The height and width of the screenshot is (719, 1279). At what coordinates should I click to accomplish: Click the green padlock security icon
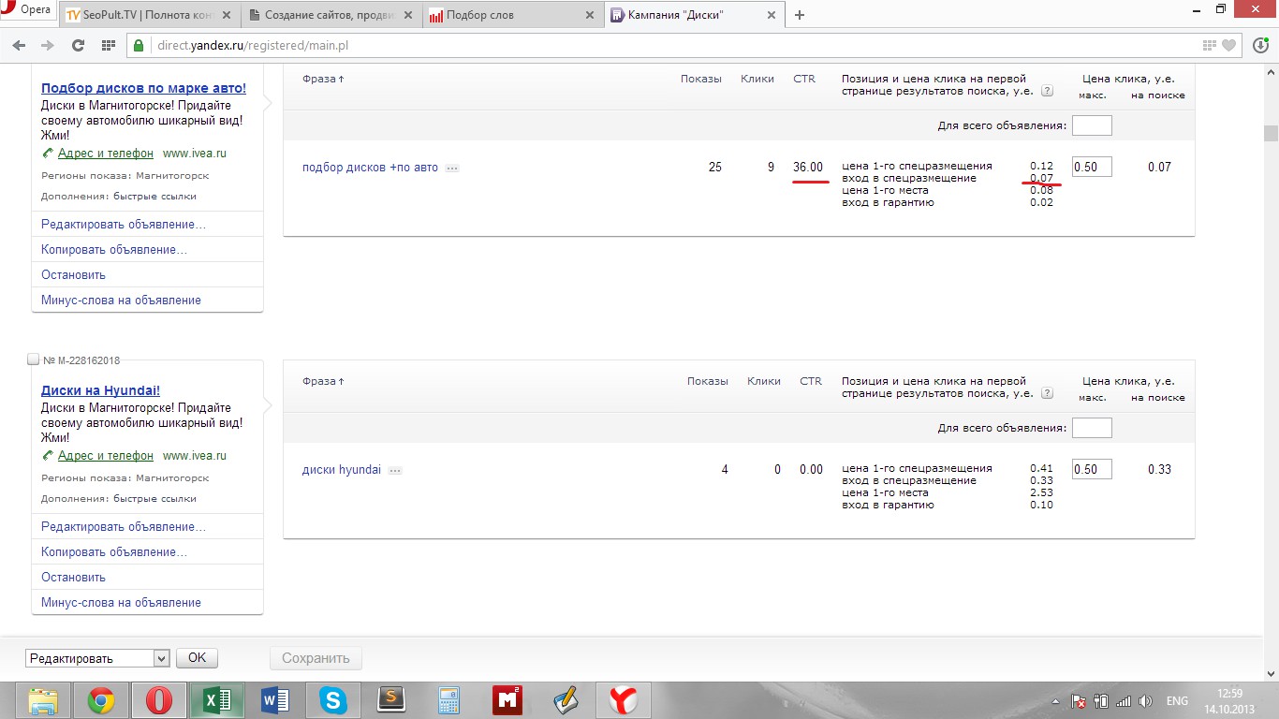(138, 45)
